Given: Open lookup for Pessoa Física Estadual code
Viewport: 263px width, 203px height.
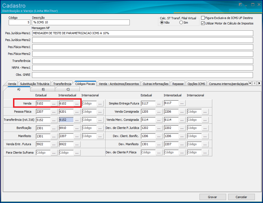Looking at the screenshot, I should coord(54,112).
